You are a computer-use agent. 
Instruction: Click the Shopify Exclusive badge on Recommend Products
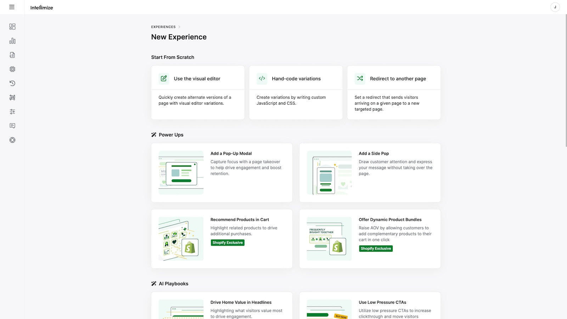(228, 242)
